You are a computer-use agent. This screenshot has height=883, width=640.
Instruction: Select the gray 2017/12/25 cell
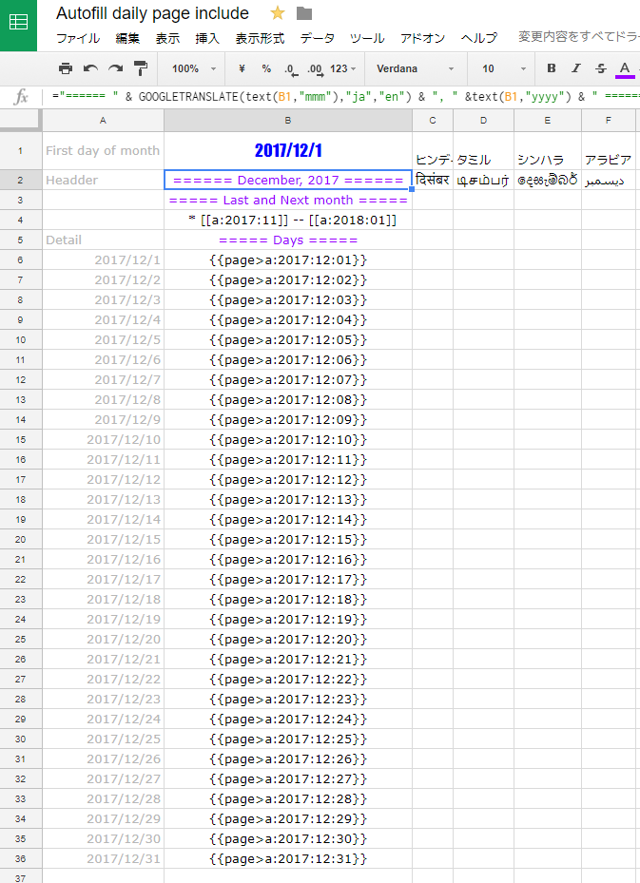[x=103, y=739]
